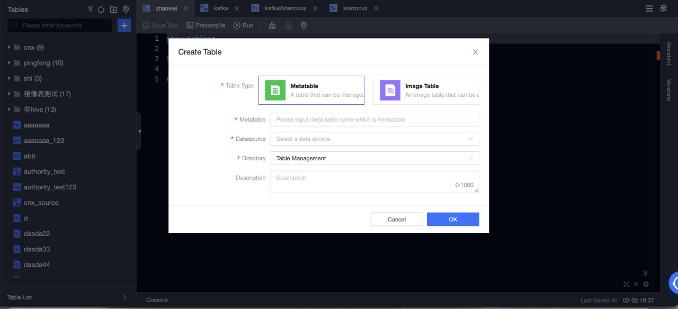Click the Metatable name input field
678x309 pixels.
pyautogui.click(x=374, y=120)
